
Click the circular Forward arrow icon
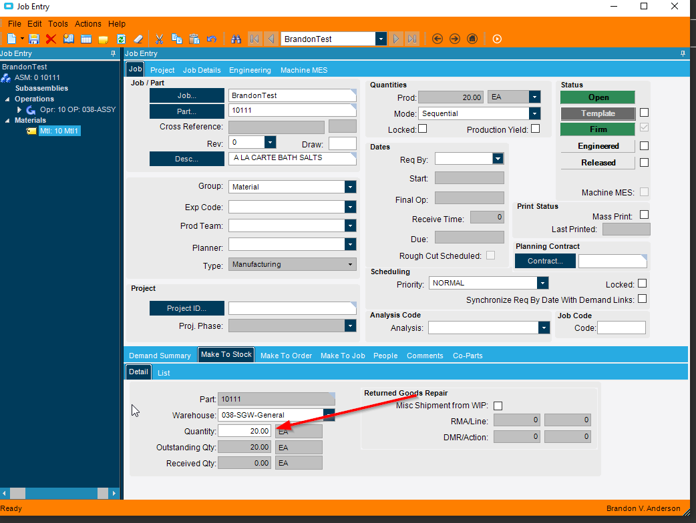pos(454,39)
